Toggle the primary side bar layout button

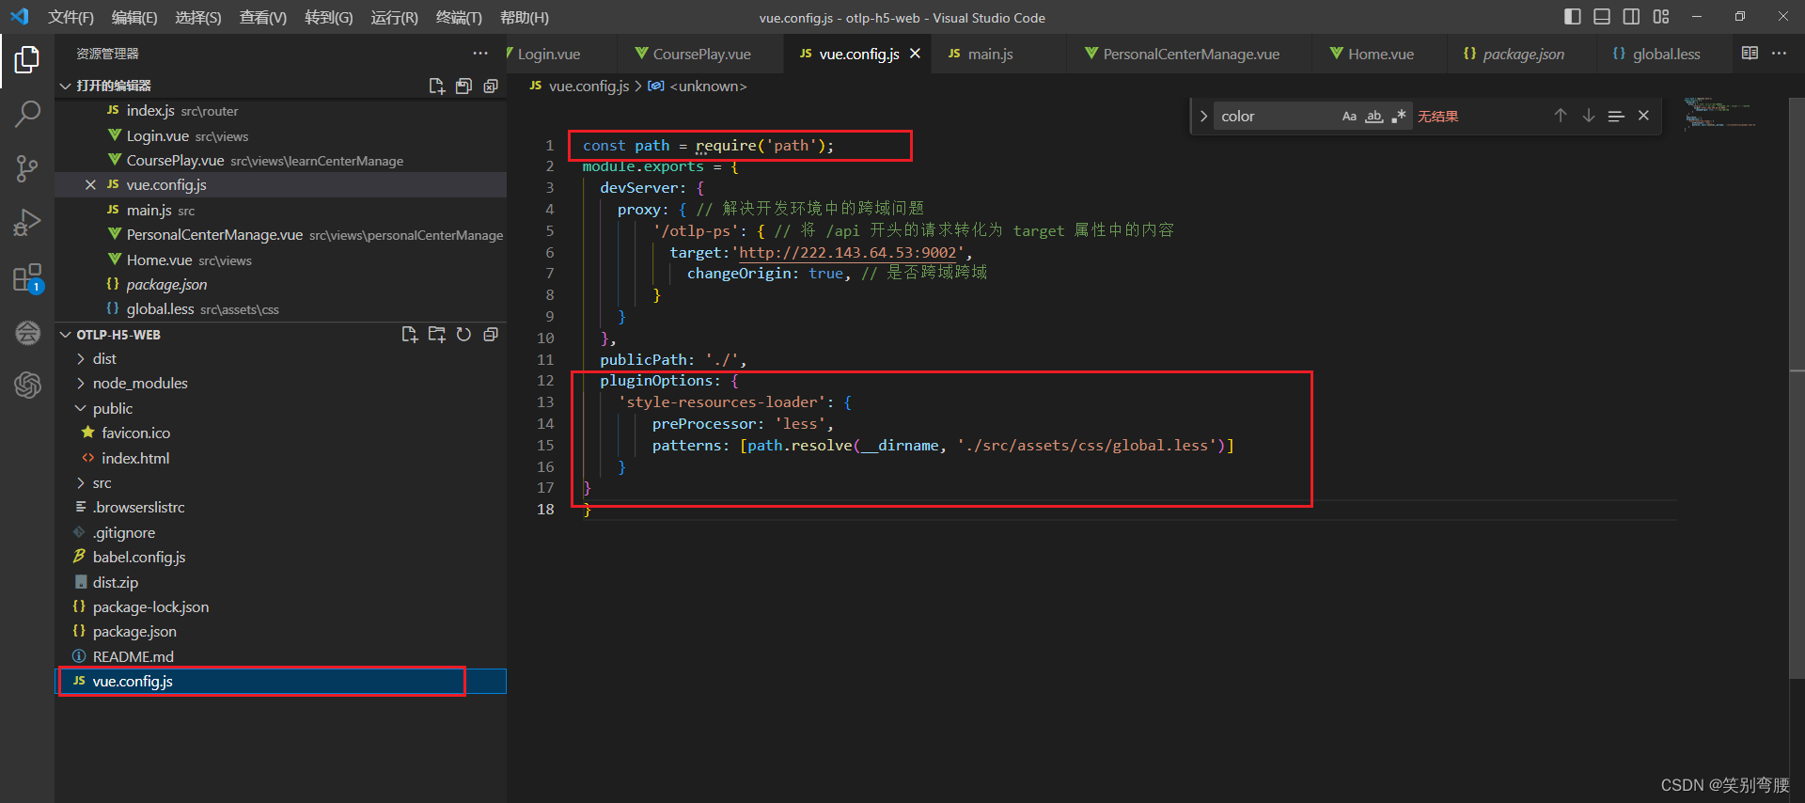click(1573, 17)
